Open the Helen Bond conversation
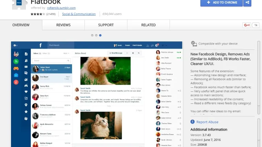This screenshot has height=147, width=262. (x=51, y=69)
